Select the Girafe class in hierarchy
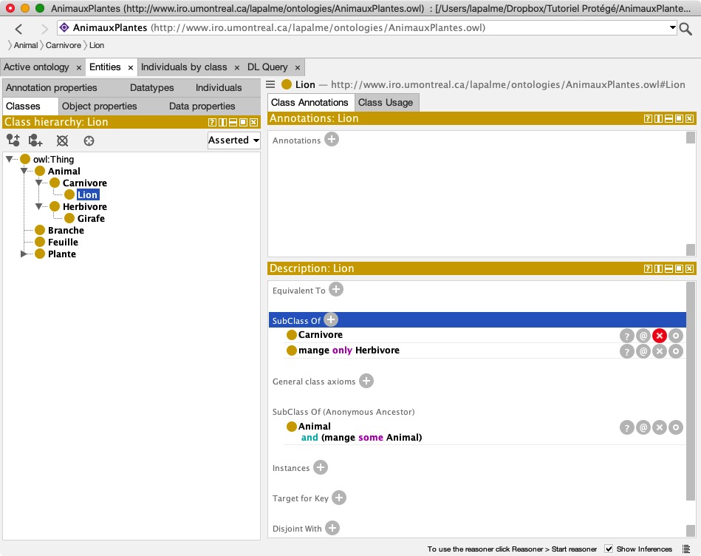701x556 pixels. click(x=91, y=219)
